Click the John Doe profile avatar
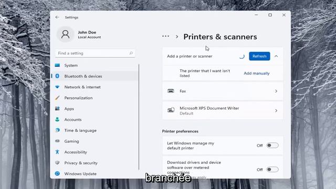Viewport: 336px width, 189px height. click(x=65, y=34)
